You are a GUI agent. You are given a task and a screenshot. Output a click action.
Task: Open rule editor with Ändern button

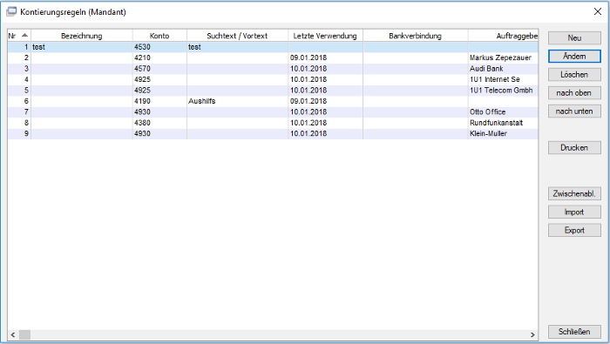coord(574,57)
